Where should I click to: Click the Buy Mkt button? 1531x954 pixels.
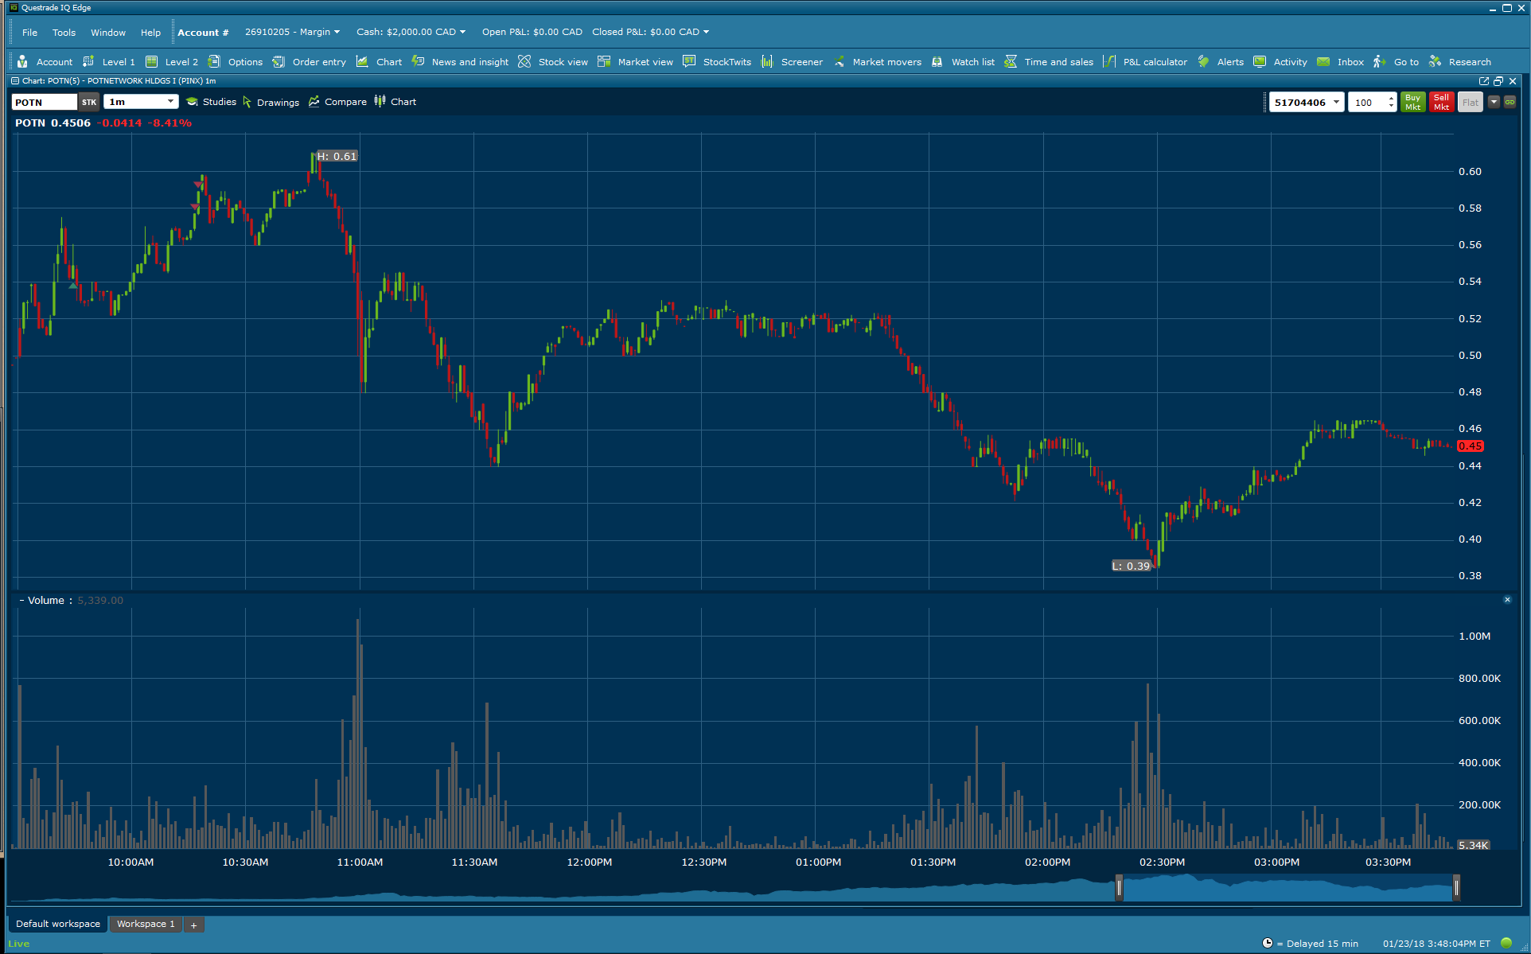click(x=1412, y=102)
